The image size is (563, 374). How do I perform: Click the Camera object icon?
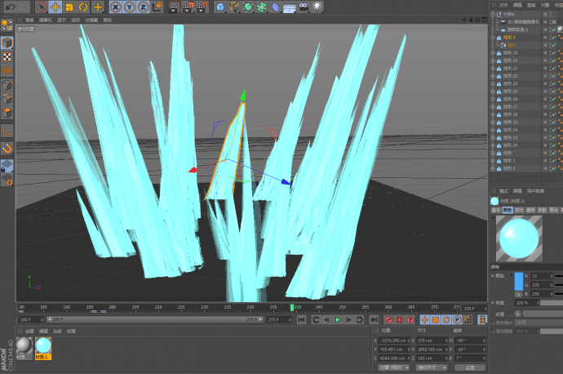pyautogui.click(x=303, y=7)
